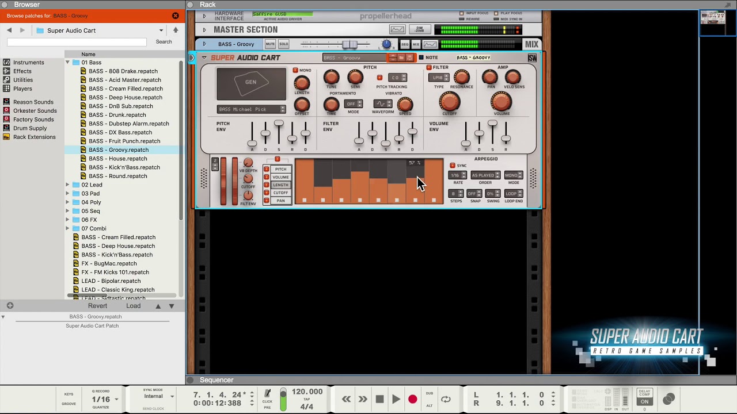This screenshot has height=414, width=737.
Task: Select Effects in browser sidebar
Action: point(22,71)
